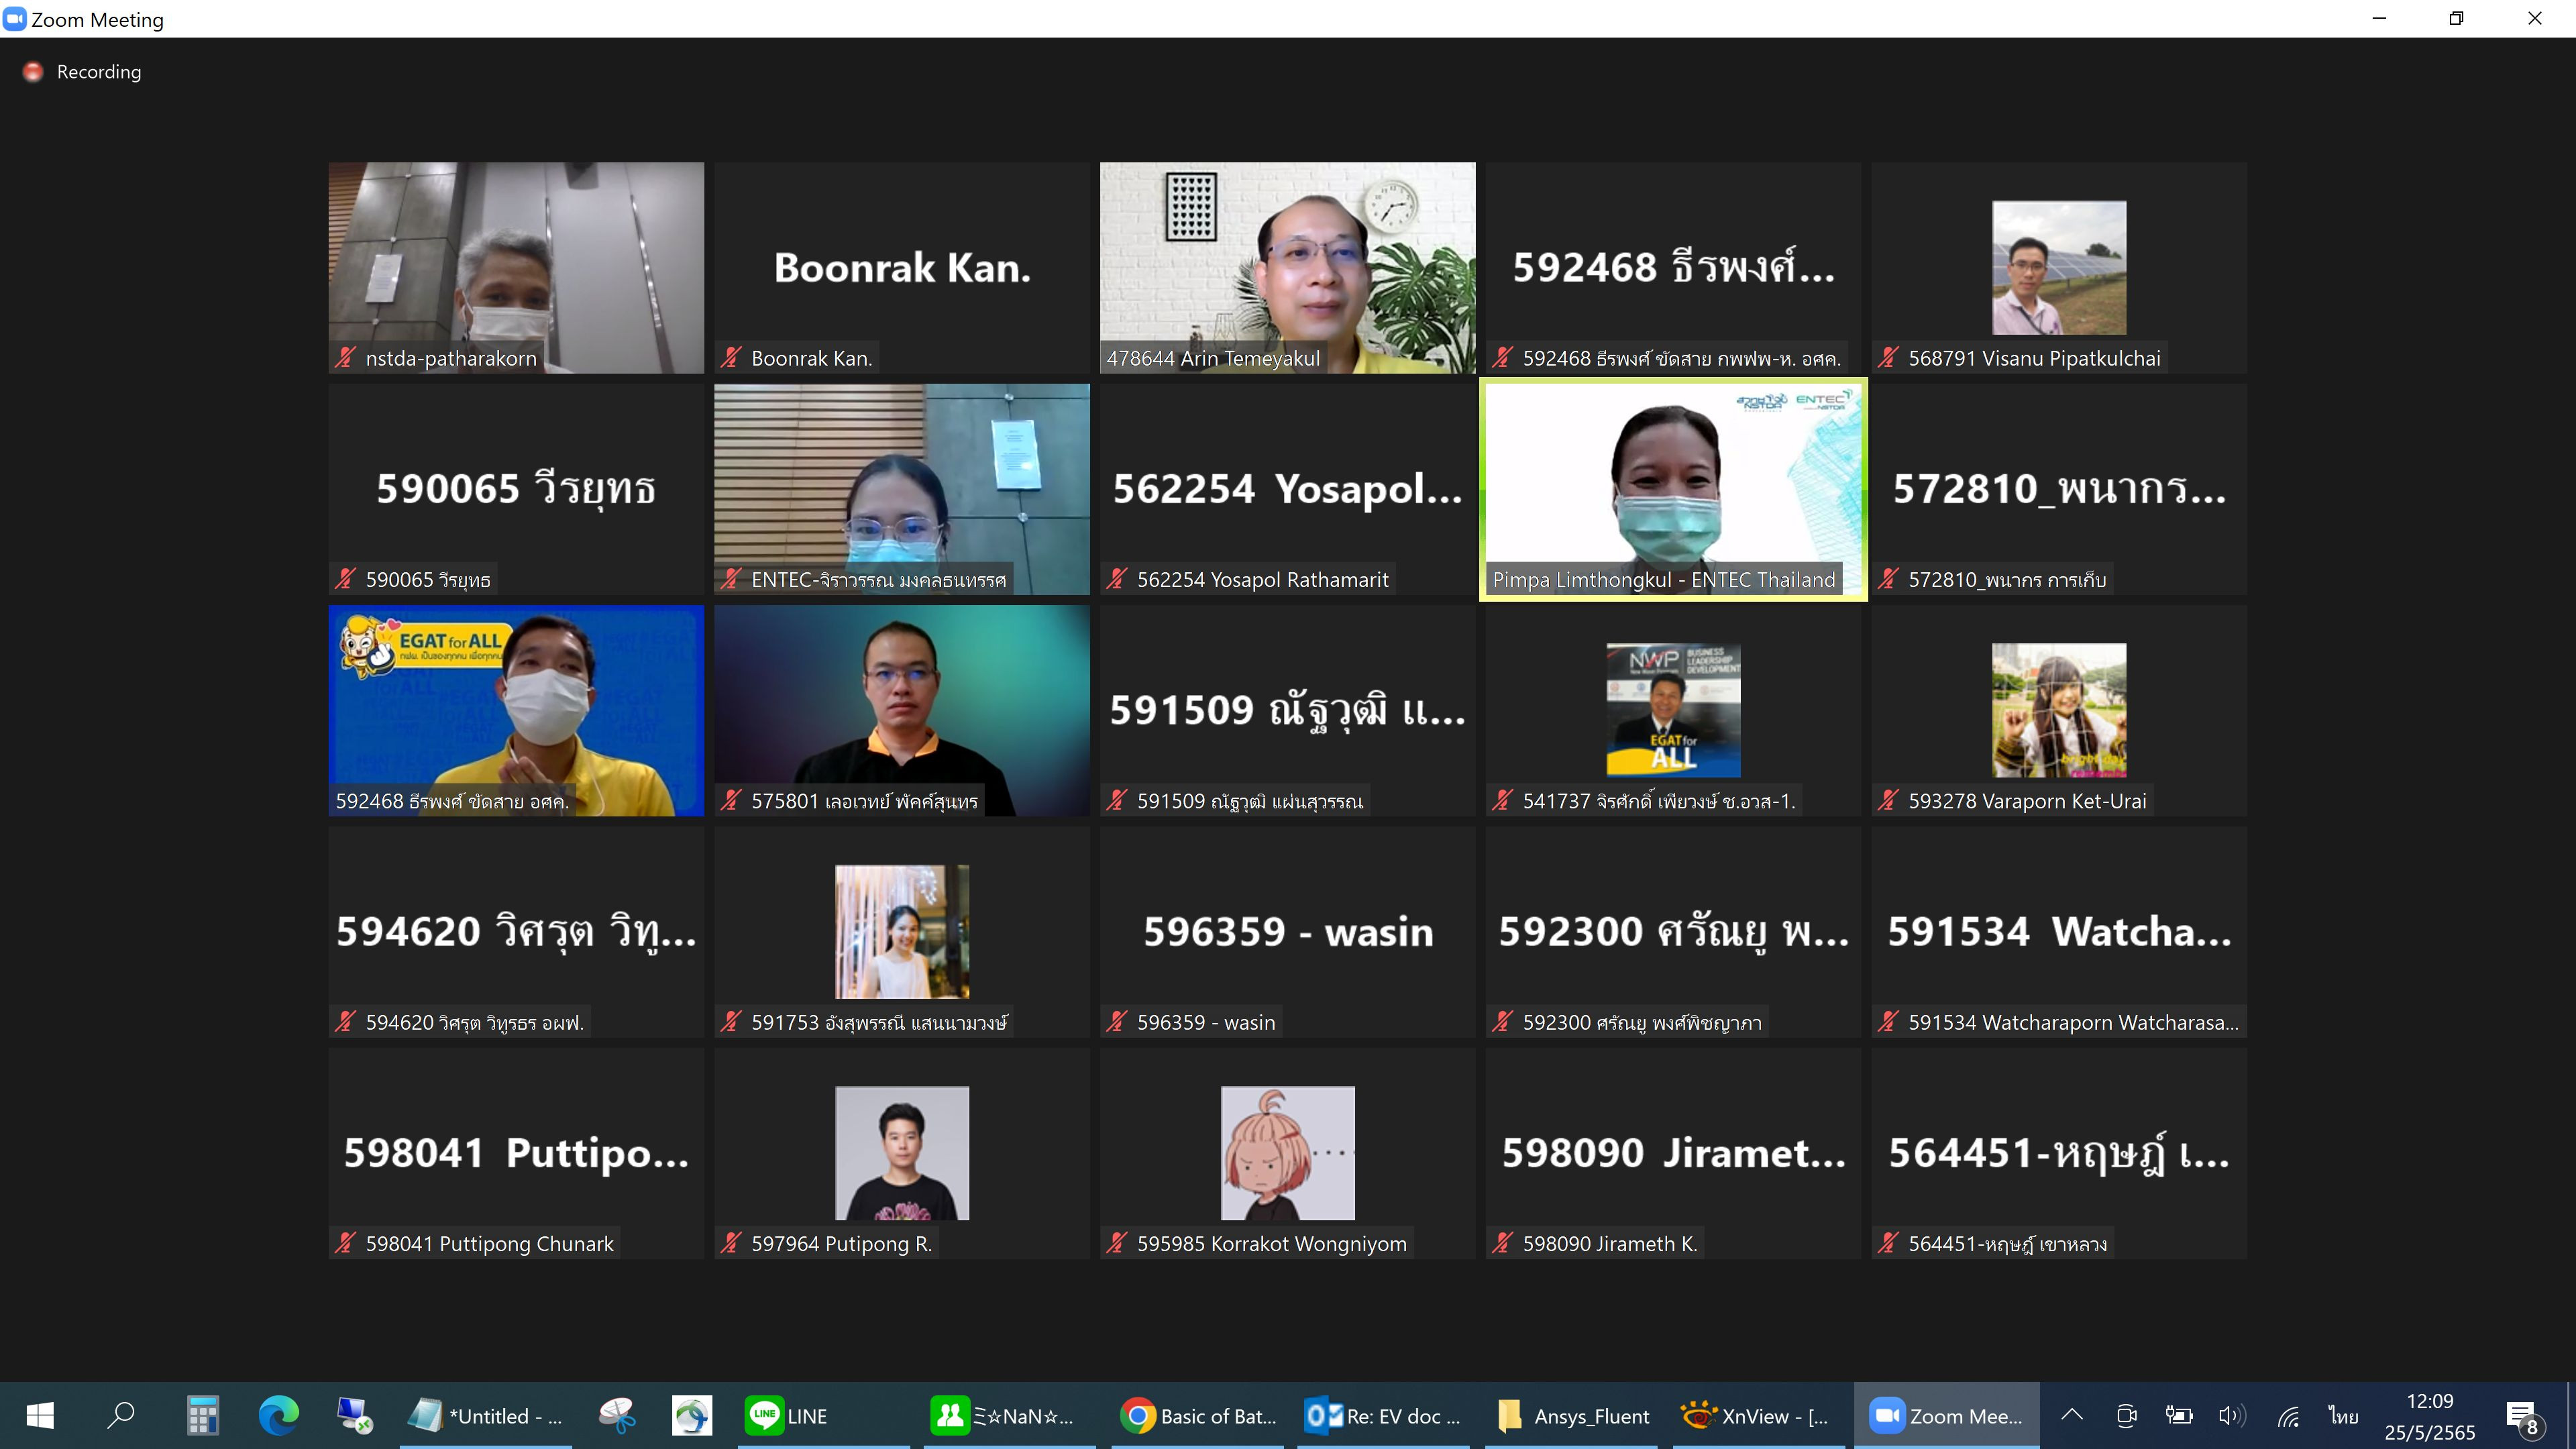Viewport: 2576px width, 1449px height.
Task: Click the label 'Pimpa Limthongkul - ENTEC Thailand'
Action: (1664, 580)
